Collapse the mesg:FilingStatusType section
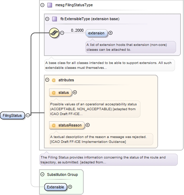Viewport: 184px width, 195px height. point(43,5)
